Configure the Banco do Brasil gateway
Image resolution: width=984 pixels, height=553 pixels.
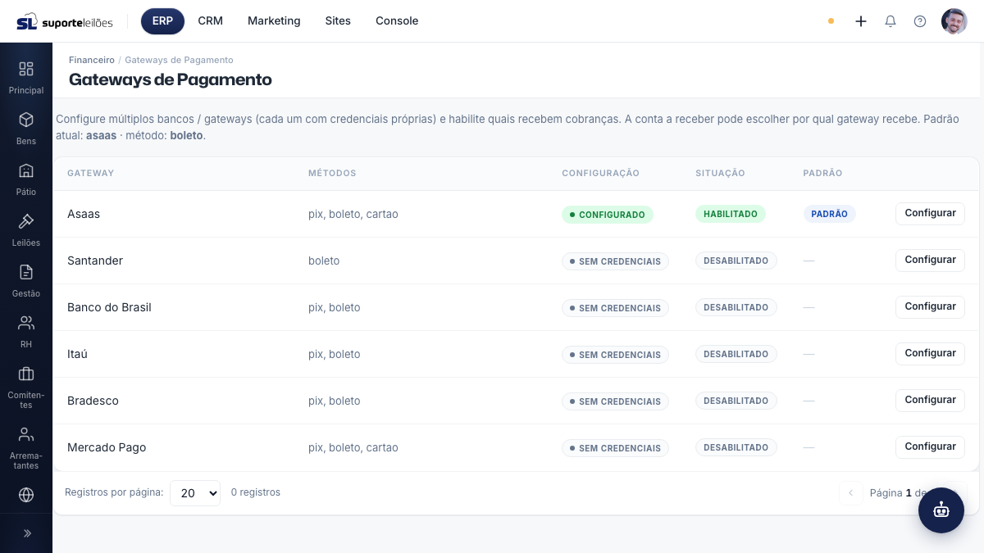[x=930, y=306]
